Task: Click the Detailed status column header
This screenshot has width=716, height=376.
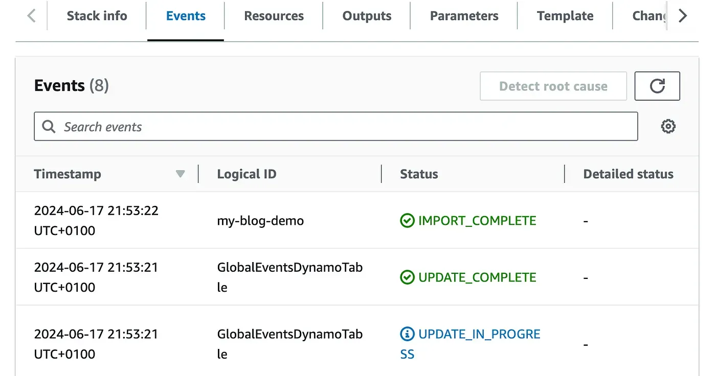Action: pos(628,174)
